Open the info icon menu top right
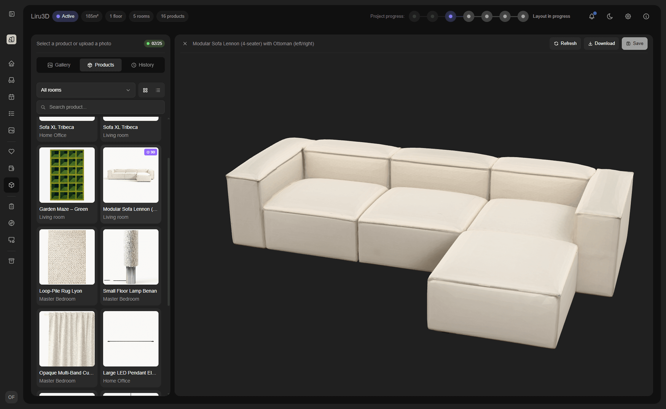The image size is (666, 409). [646, 16]
